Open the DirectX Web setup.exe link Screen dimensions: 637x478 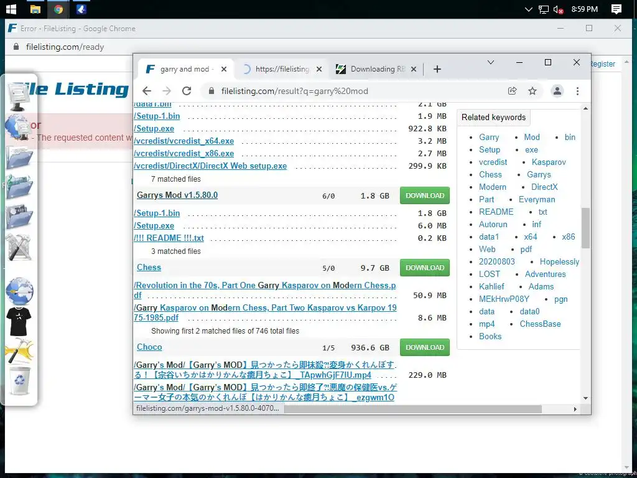(210, 166)
